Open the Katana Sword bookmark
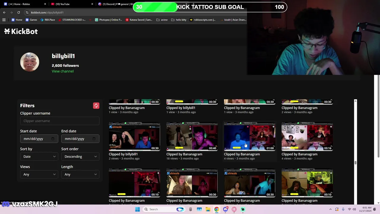Screen dimensions: 380x214 coord(139,20)
